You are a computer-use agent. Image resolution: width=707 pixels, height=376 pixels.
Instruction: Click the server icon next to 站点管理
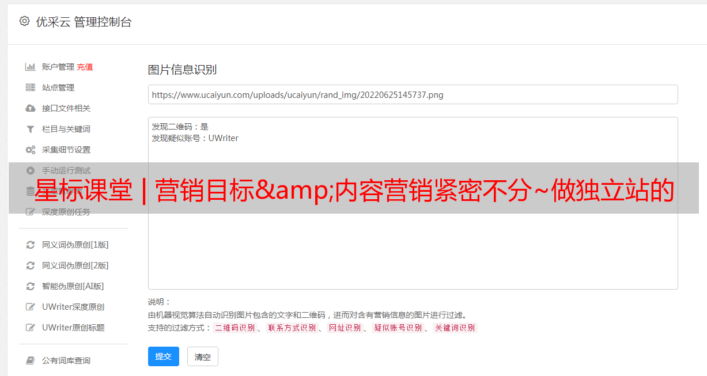click(x=31, y=88)
